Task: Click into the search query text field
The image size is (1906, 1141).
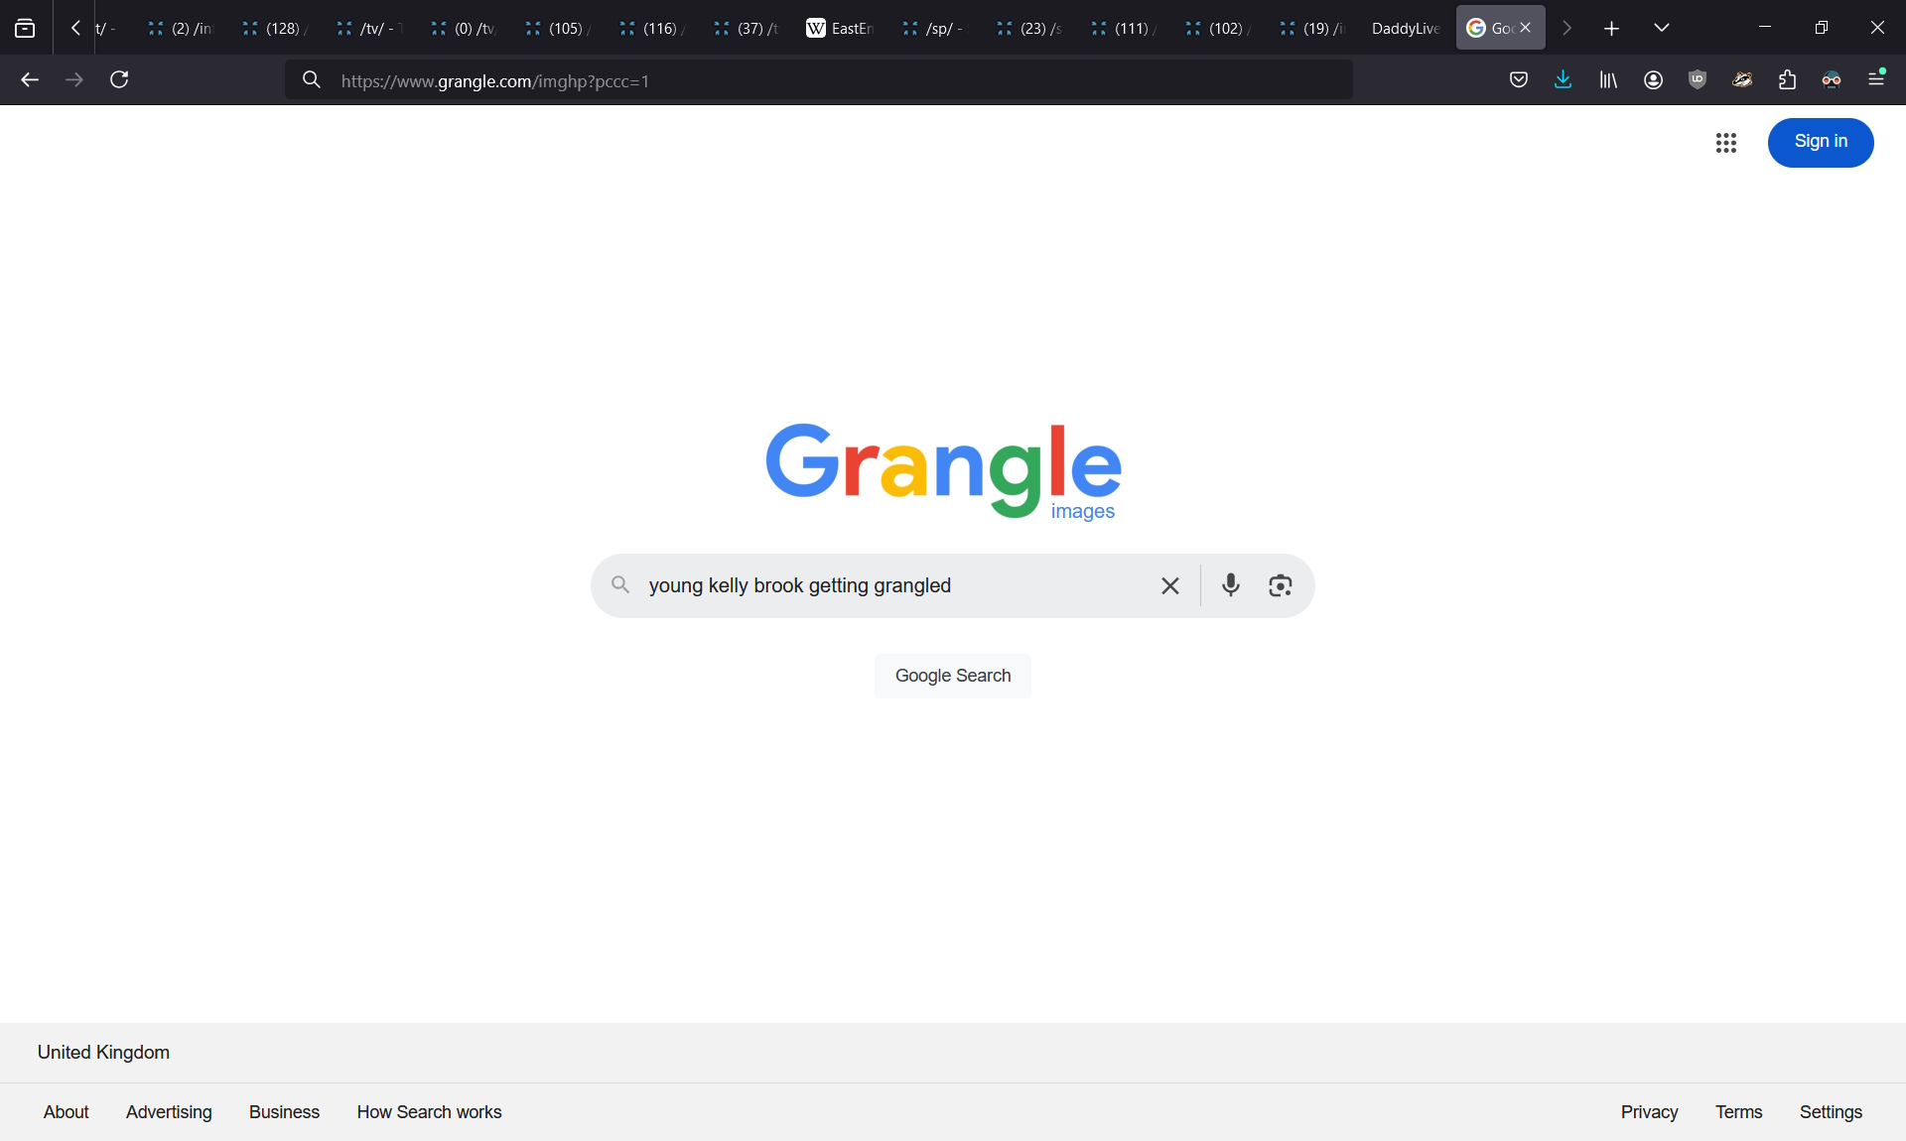Action: point(893,585)
